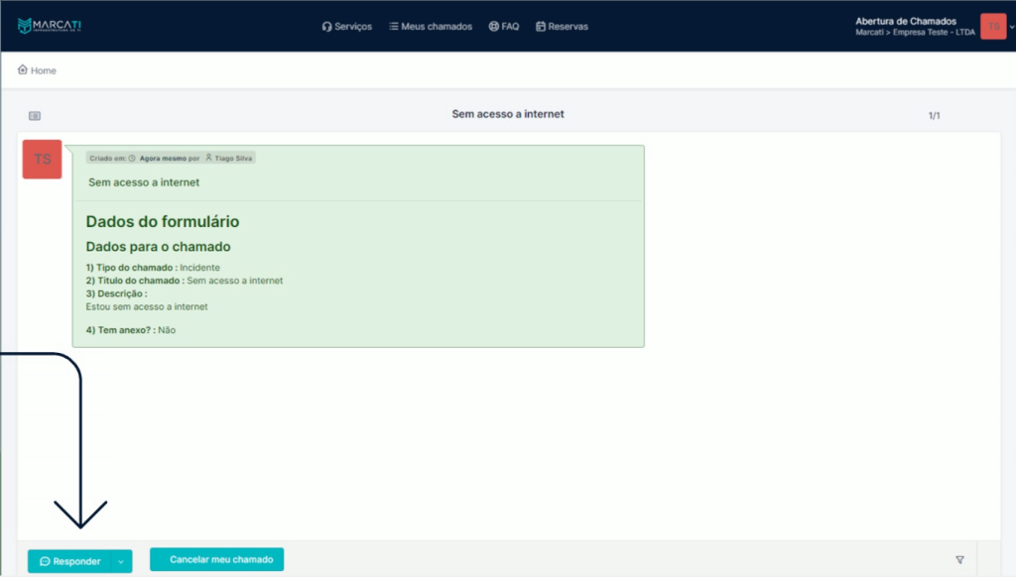Expand the Responder dropdown arrow
Viewport: 1016px width, 577px height.
point(121,562)
